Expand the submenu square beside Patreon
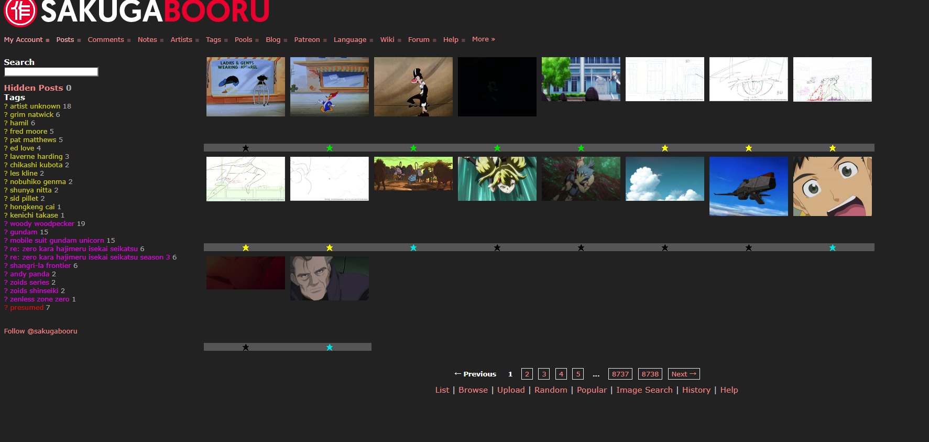The image size is (929, 442). [x=325, y=40]
